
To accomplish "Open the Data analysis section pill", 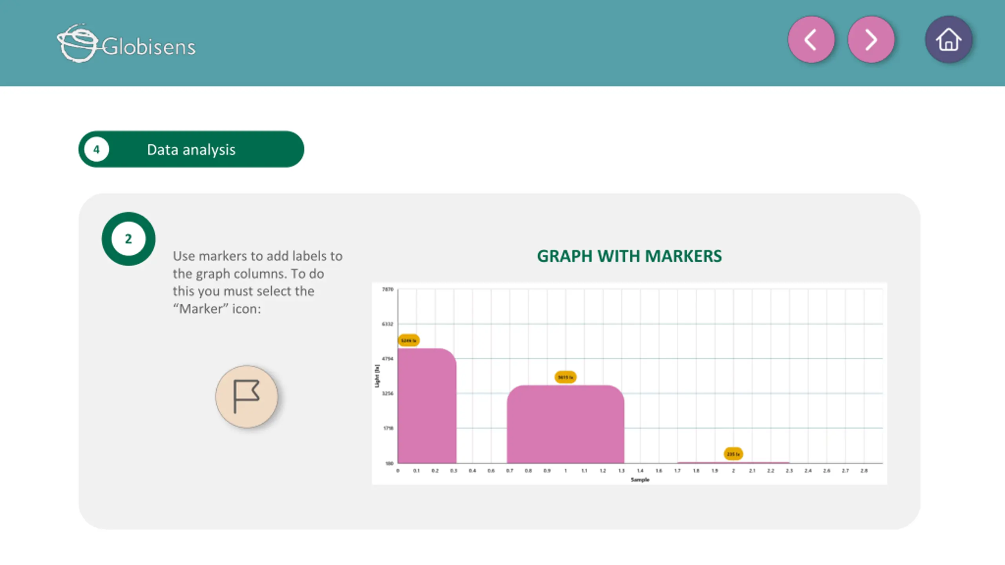I will coord(191,149).
